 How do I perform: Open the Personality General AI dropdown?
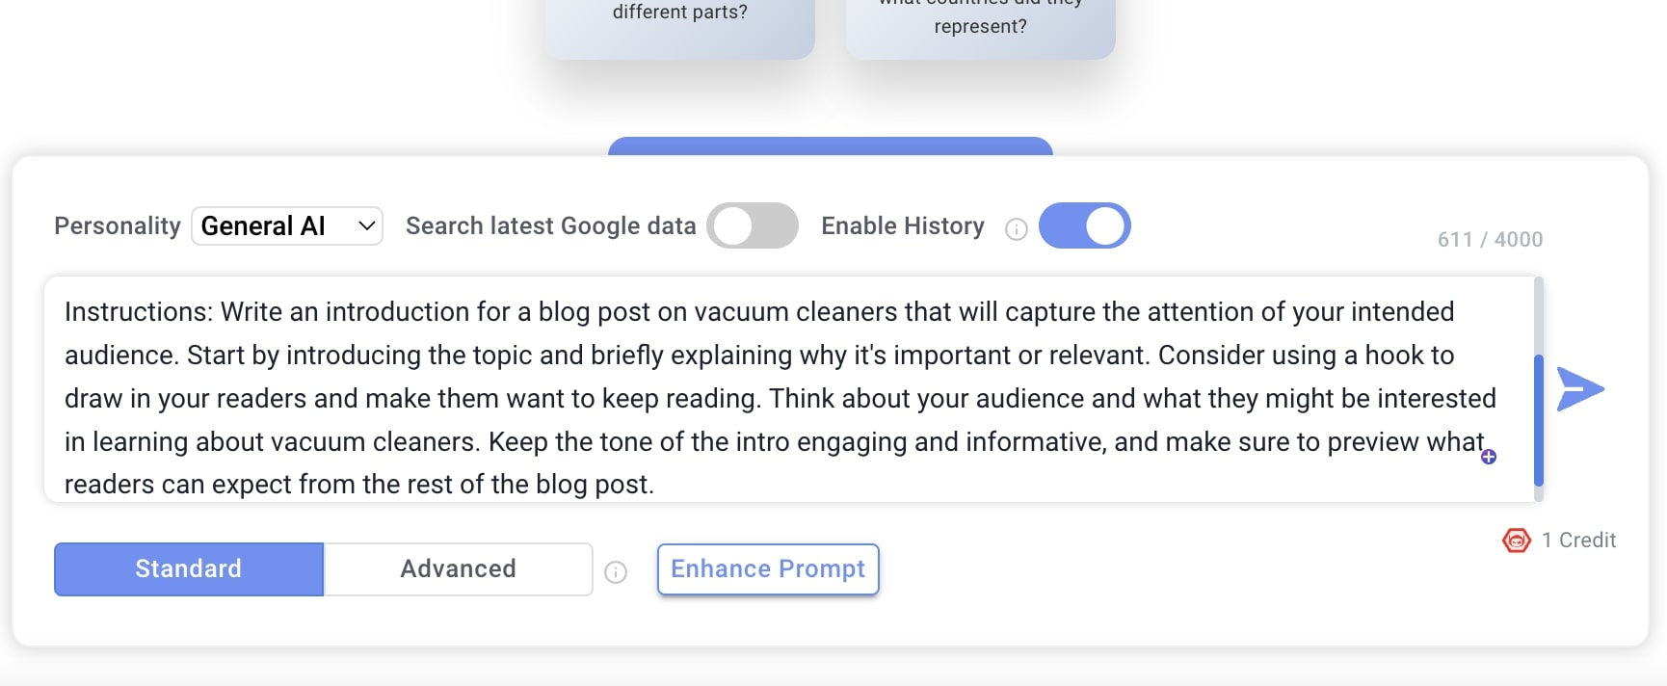tap(287, 226)
